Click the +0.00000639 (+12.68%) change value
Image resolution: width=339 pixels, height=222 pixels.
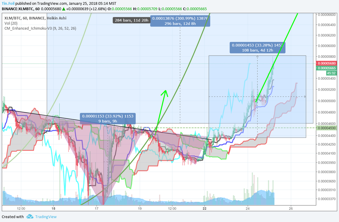coord(86,9)
